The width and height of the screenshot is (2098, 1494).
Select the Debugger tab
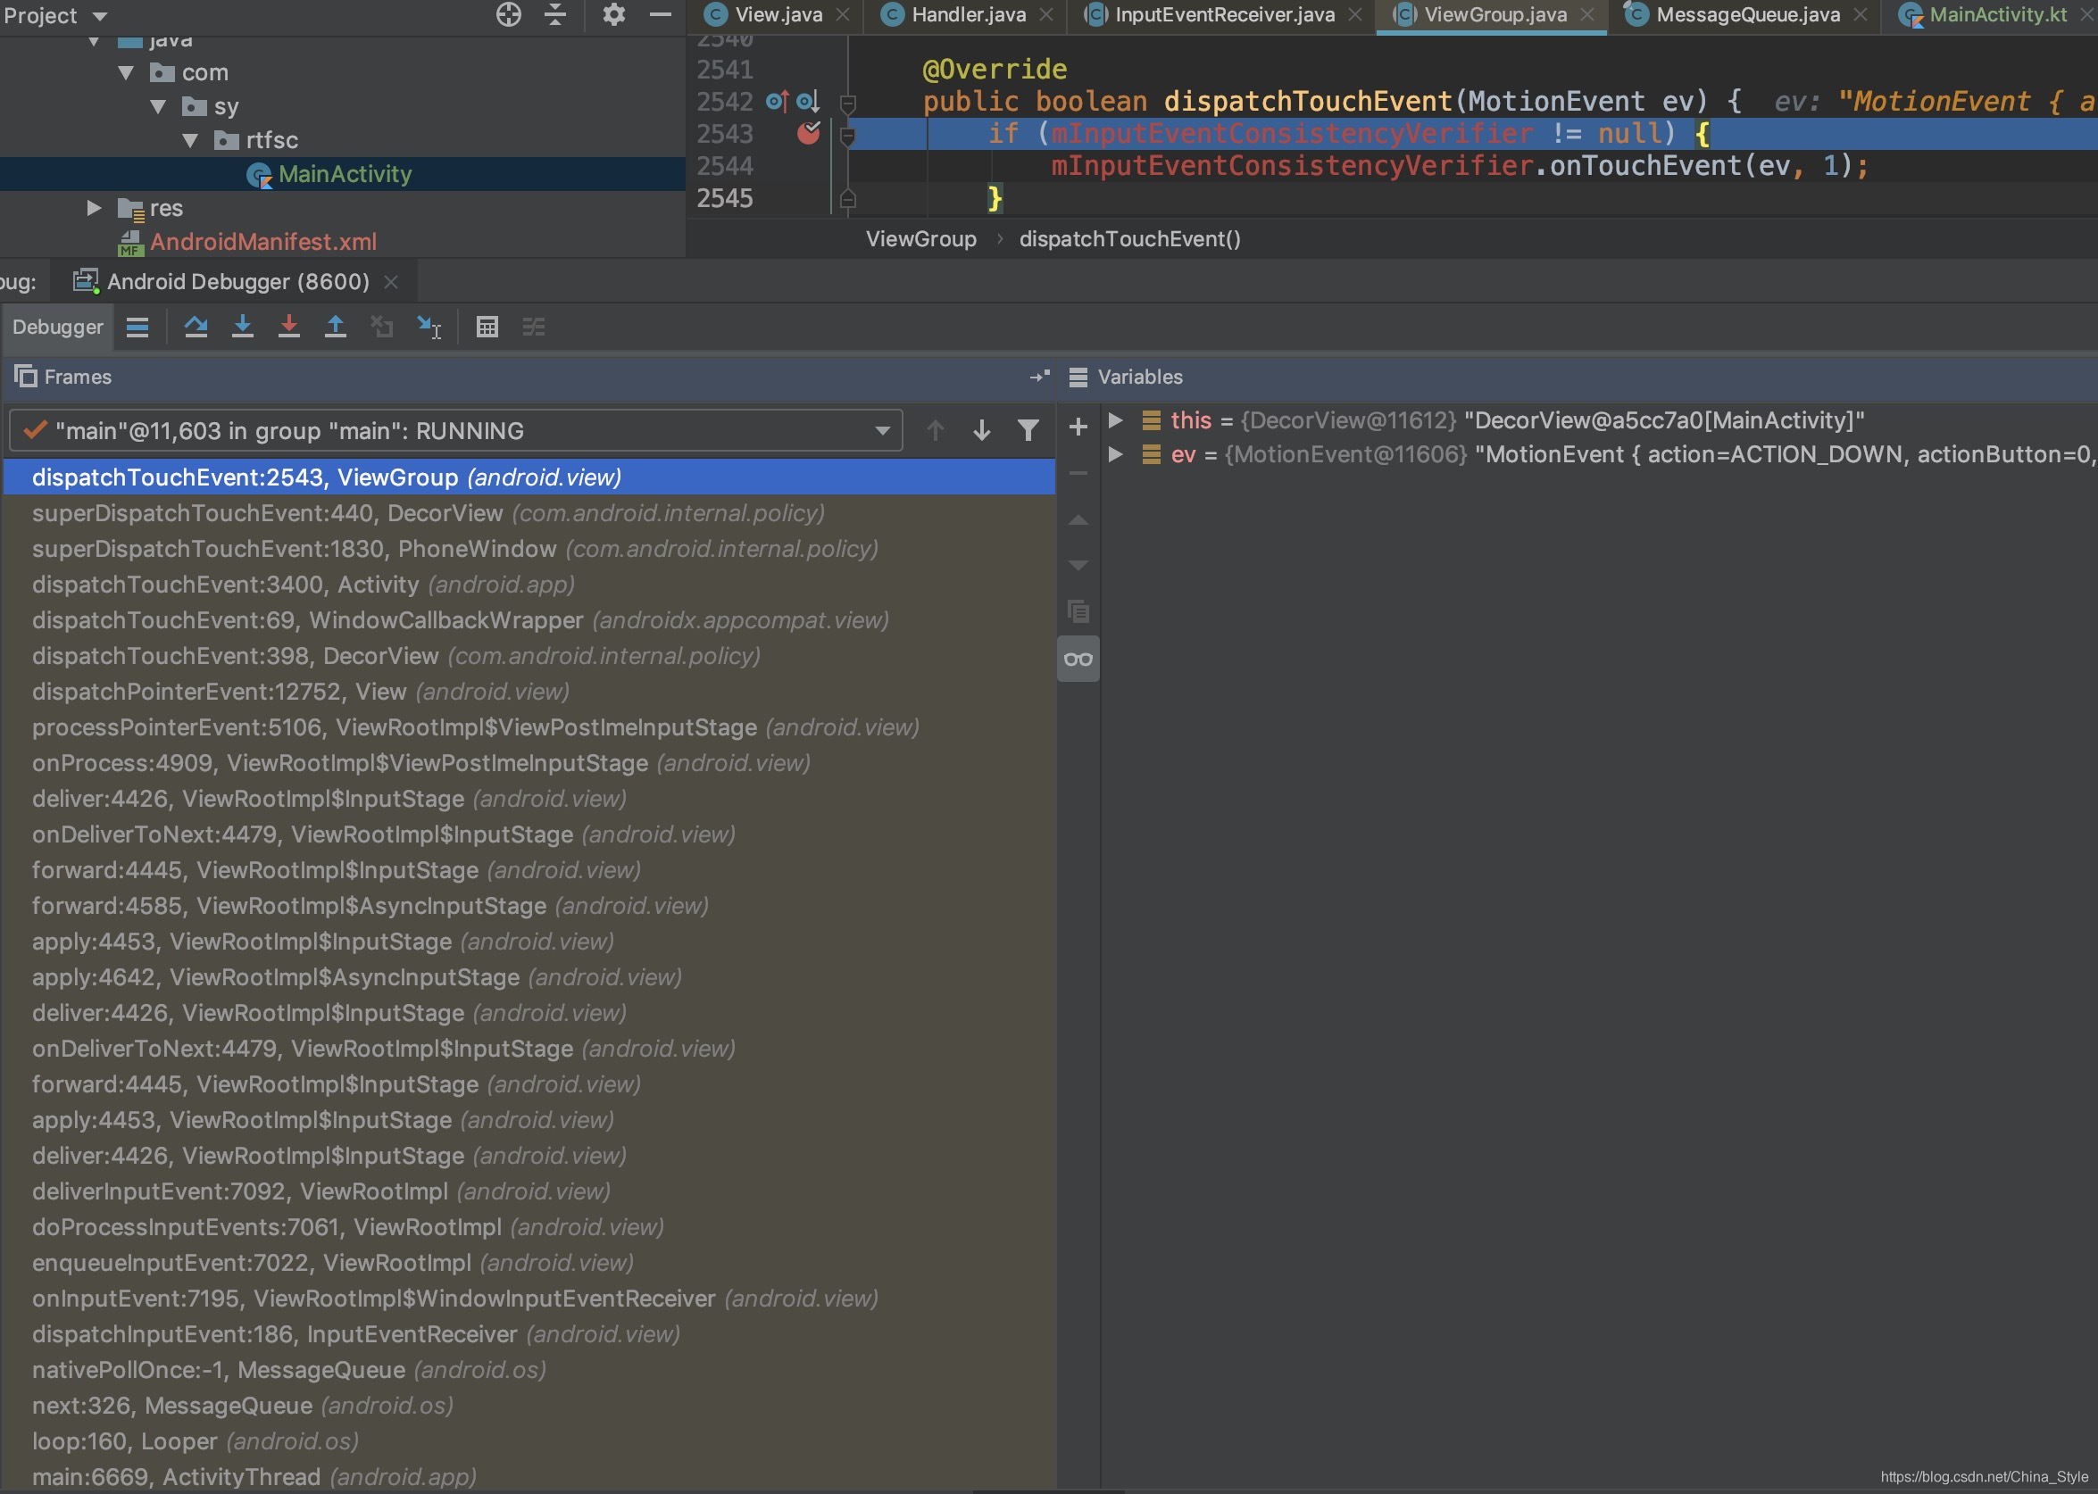(x=58, y=327)
